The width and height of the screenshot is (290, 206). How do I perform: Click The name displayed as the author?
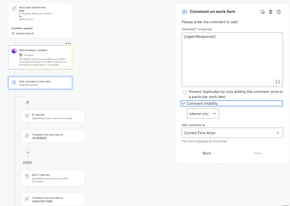click(204, 141)
